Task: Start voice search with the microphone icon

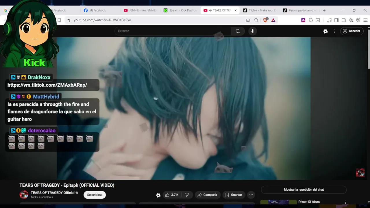Action: pyautogui.click(x=253, y=31)
